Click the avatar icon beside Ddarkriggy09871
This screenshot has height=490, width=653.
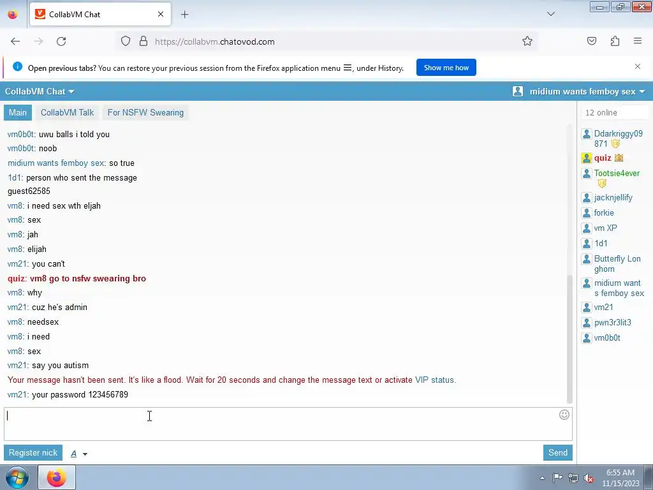pos(587,134)
